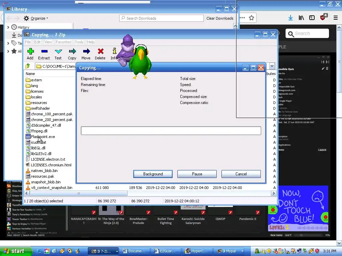Screen dimensions: 342x256
Task: Click the Background button in the Copying dialog
Action: 153,174
